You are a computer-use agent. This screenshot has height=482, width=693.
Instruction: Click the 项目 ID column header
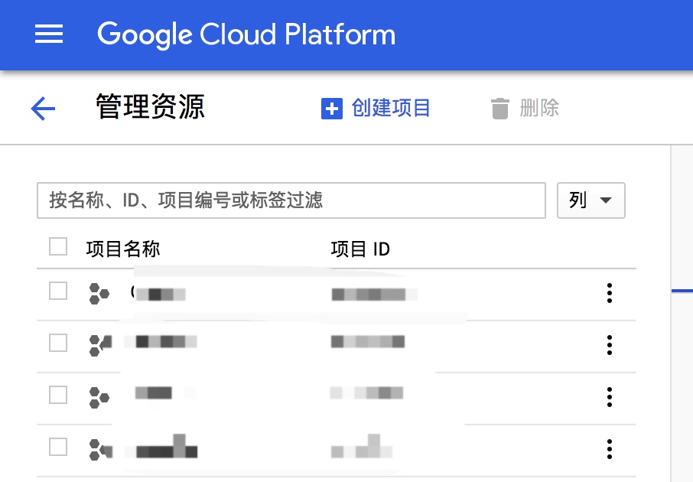click(360, 249)
